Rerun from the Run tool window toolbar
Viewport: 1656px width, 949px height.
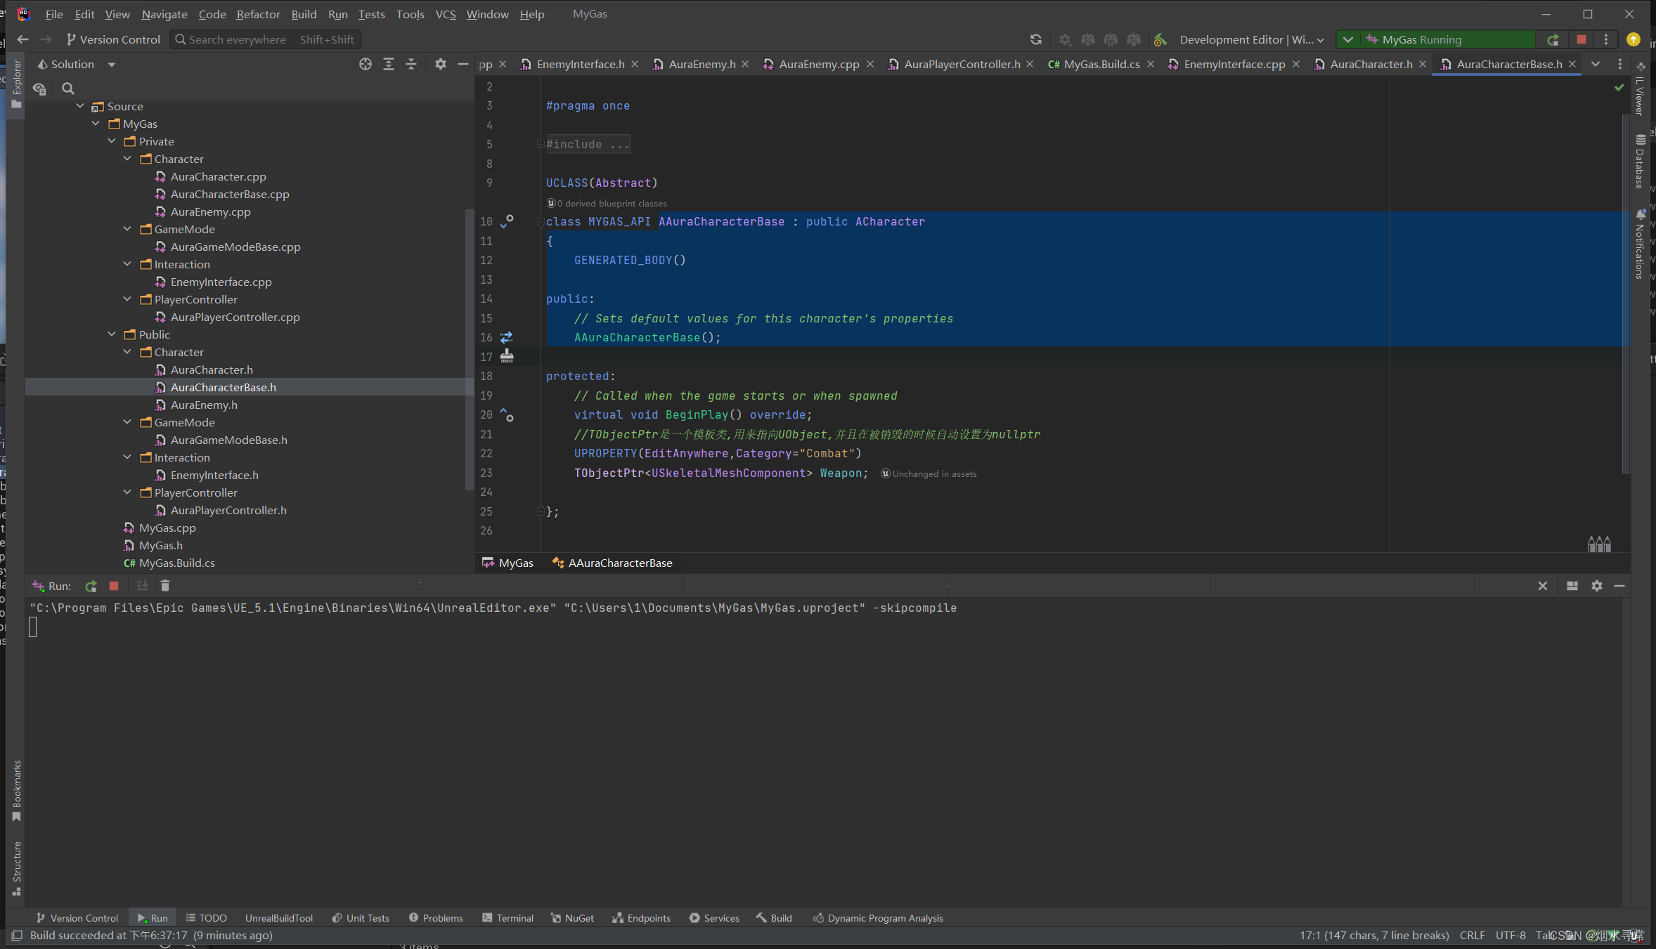pos(90,585)
